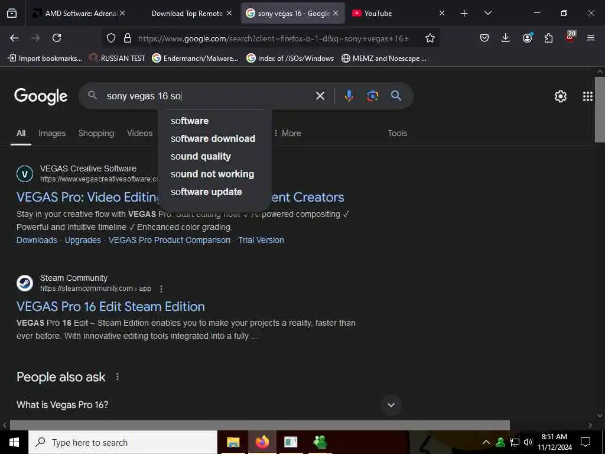Switch to Download Top Remote tab

pyautogui.click(x=187, y=14)
